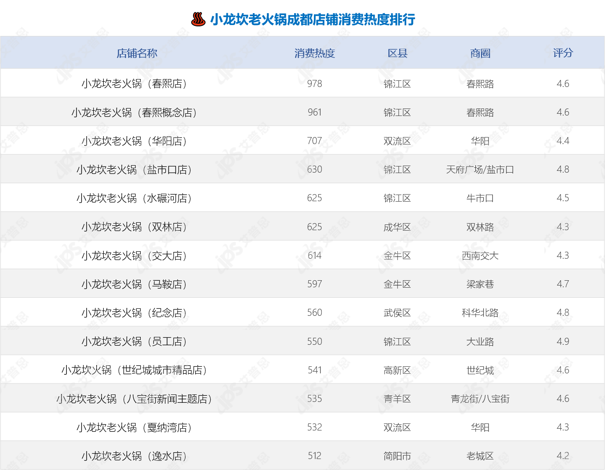Screen dimensions: 605x470
Task: Click business area 老城区
Action: tap(480, 456)
